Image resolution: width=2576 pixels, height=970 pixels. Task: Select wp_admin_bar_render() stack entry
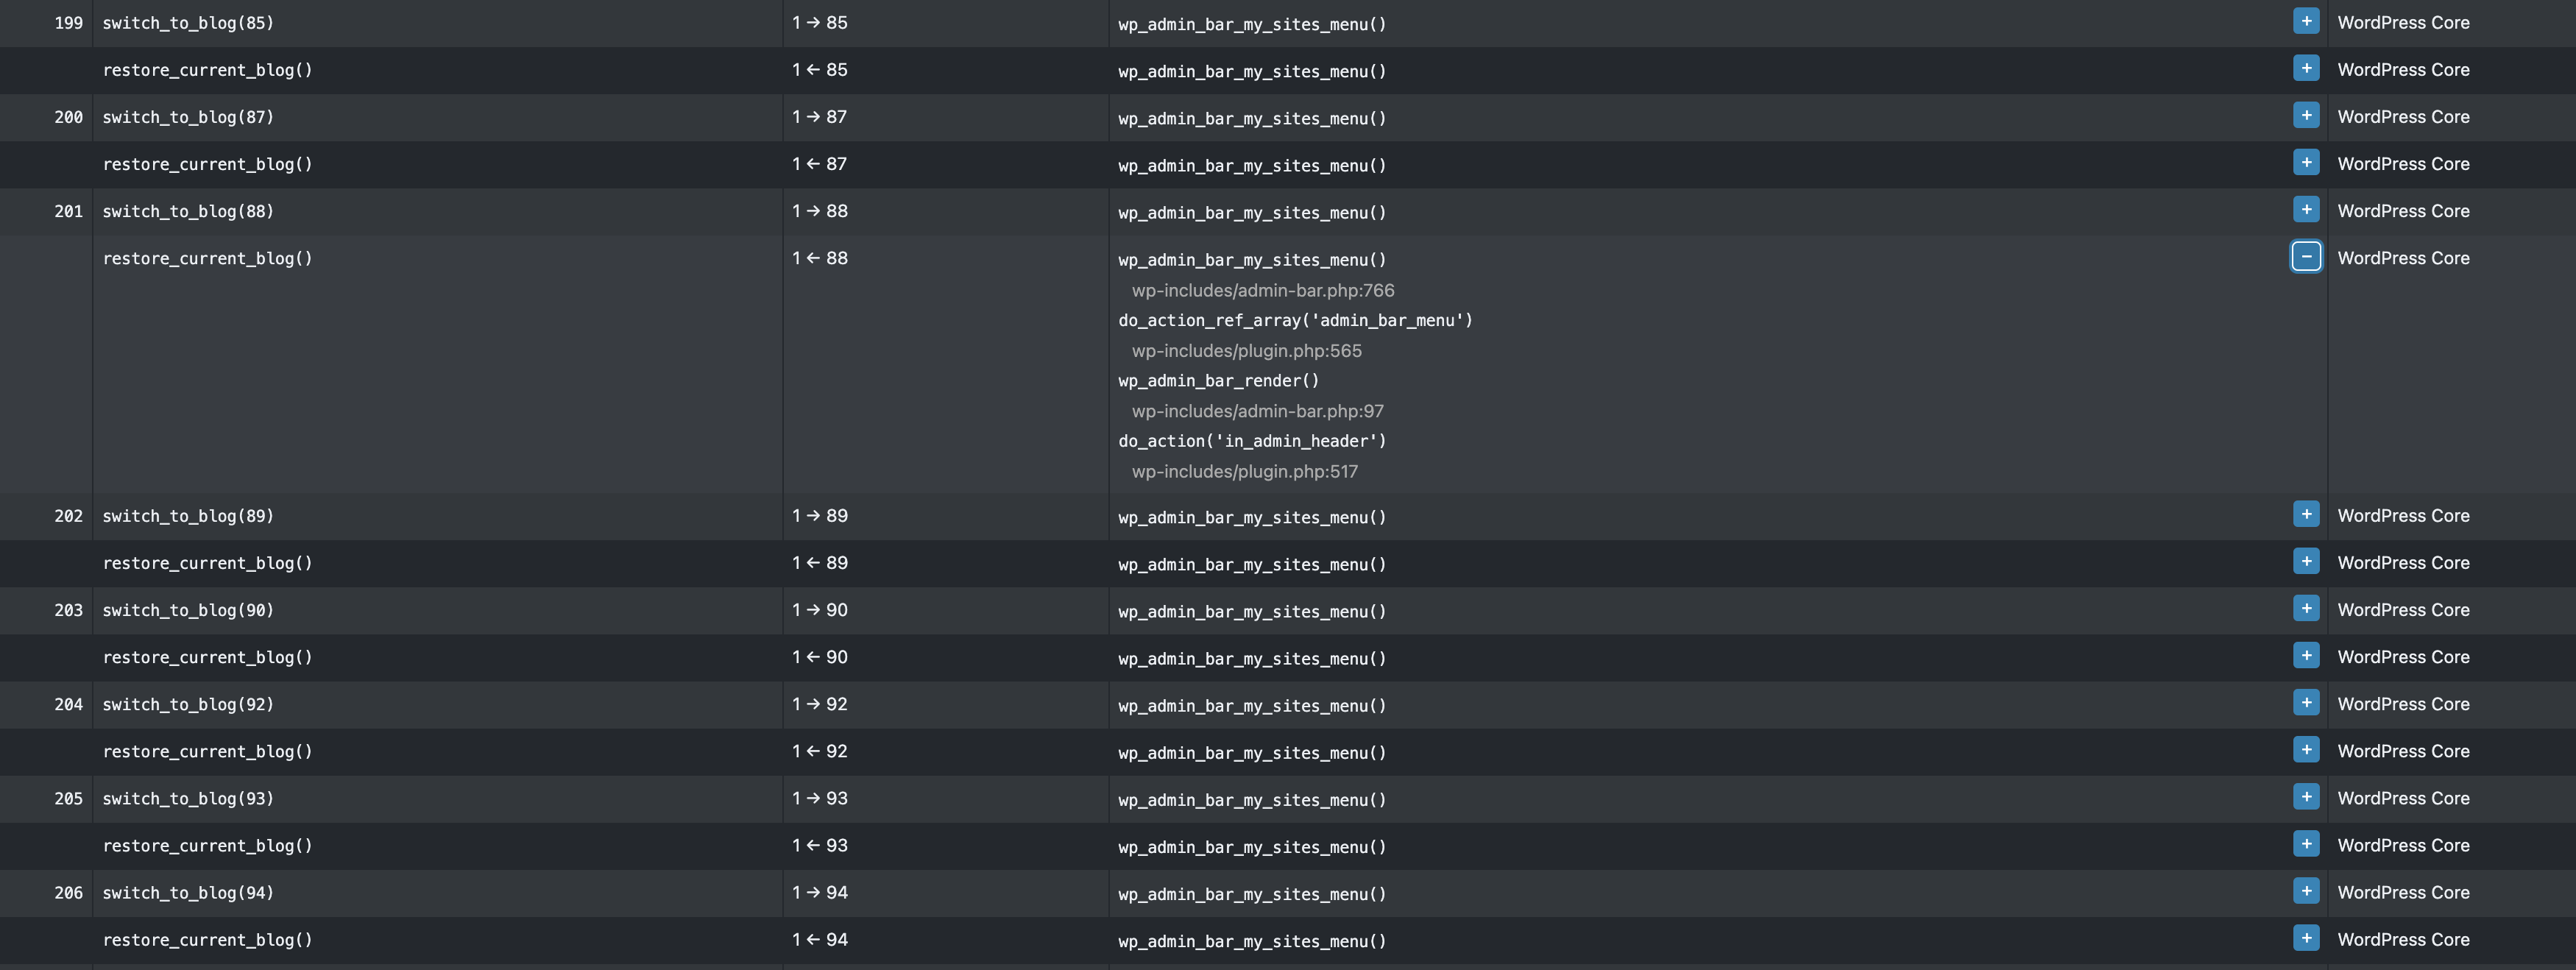[x=1219, y=381]
